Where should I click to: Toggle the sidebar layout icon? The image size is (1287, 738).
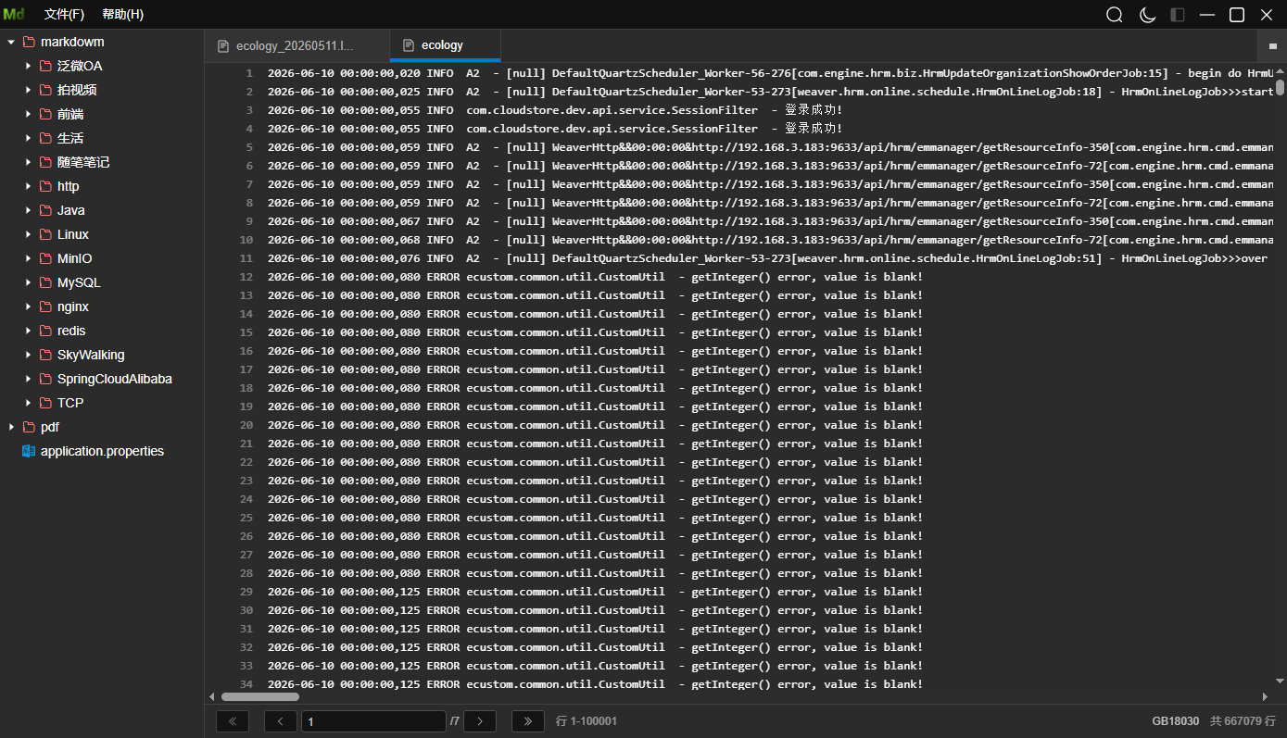coord(1178,15)
